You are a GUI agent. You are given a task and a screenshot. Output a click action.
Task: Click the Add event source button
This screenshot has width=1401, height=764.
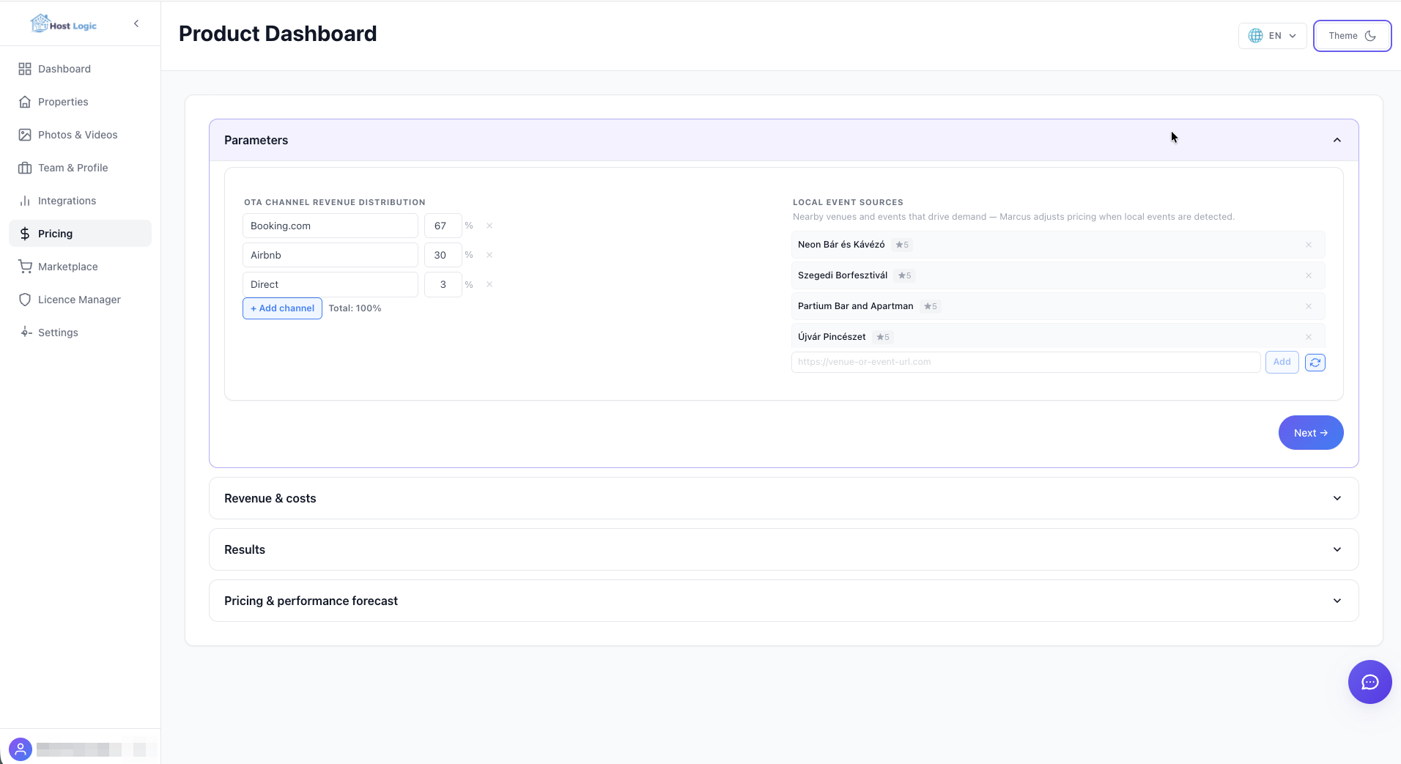[x=1282, y=362]
